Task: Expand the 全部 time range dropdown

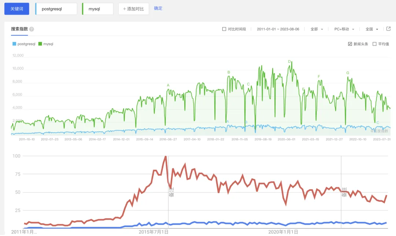Action: [x=317, y=29]
